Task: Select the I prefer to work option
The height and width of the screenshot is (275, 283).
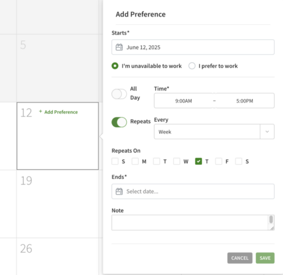Action: pos(192,66)
